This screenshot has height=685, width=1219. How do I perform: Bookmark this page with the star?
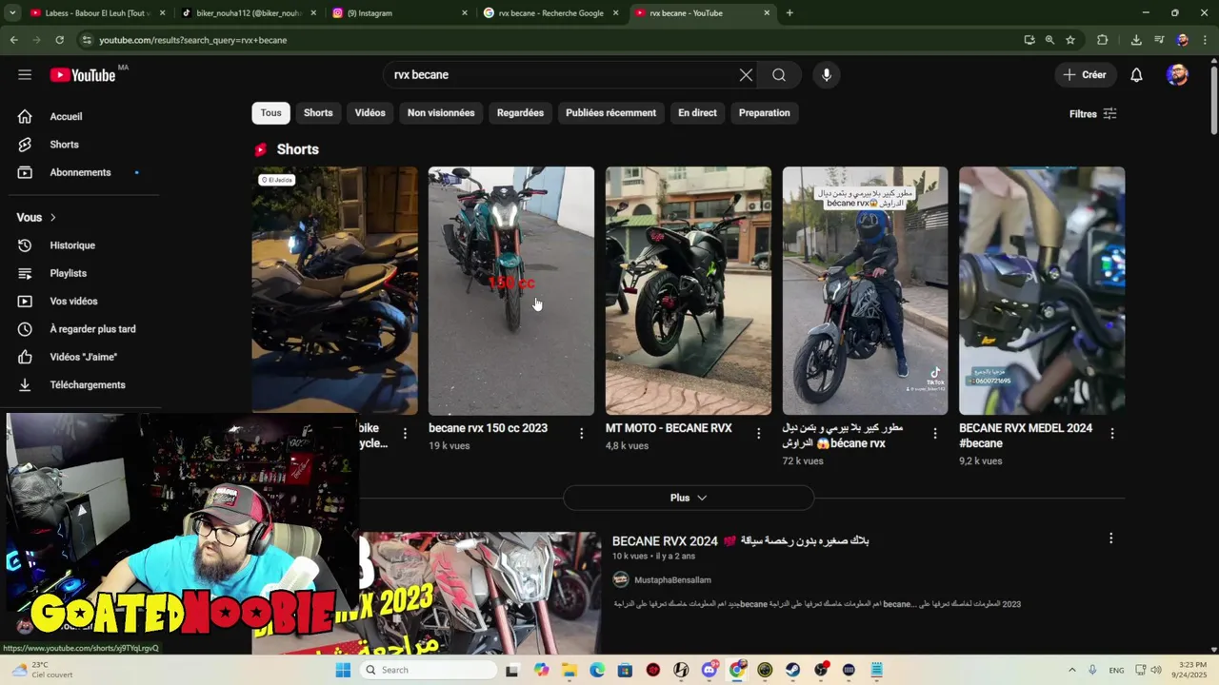(1070, 40)
